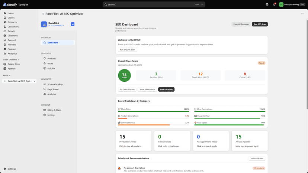Click the Billing & Plans card icon
The image size is (308, 173).
(45, 110)
